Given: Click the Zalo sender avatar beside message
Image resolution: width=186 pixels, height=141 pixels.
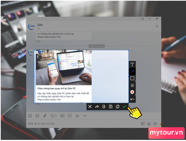Looking at the screenshot, I should tap(31, 52).
